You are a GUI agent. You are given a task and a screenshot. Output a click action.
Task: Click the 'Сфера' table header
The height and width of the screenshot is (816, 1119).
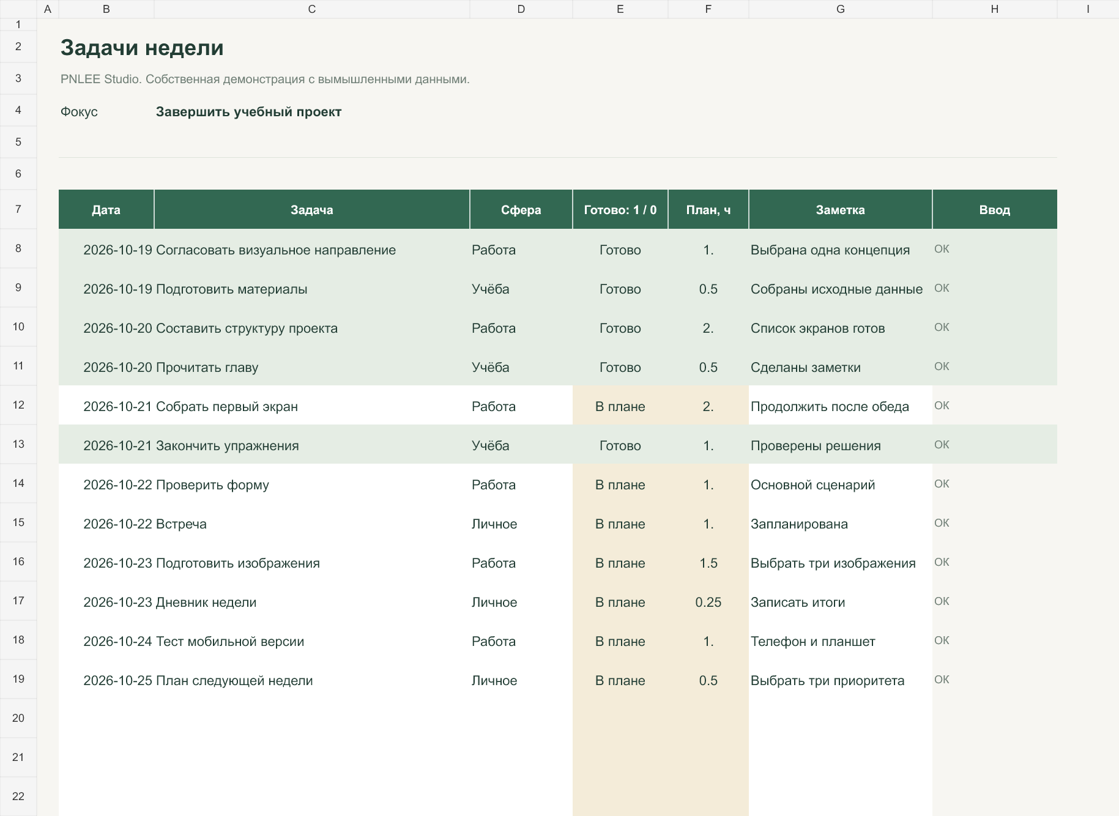(521, 210)
